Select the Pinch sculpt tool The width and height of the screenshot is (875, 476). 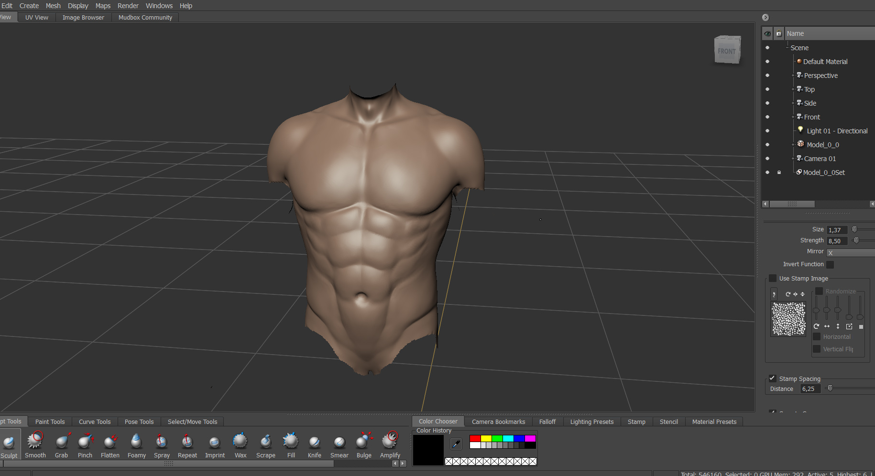point(85,444)
